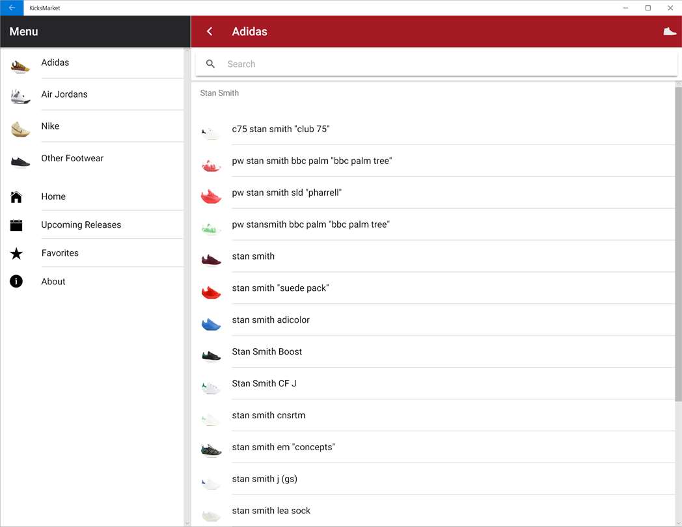Click thumbnail of c75 club 75 shoe

coord(211,133)
